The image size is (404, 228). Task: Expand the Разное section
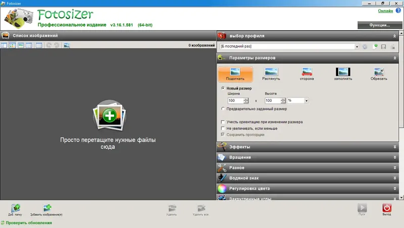tap(394, 167)
